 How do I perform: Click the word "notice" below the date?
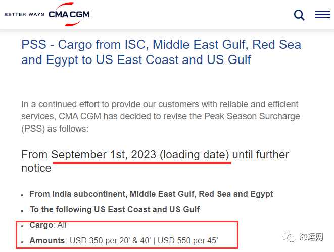click(36, 168)
